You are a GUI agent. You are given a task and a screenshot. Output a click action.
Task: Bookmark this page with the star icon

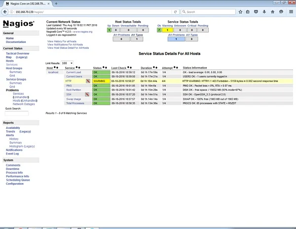pos(240,12)
